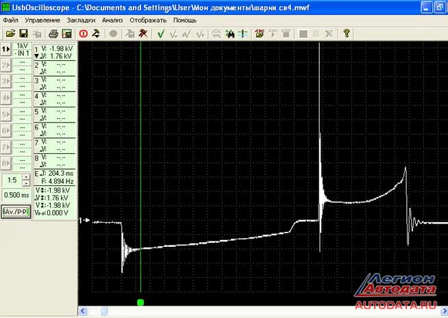This screenshot has width=448, height=318.
Task: Click the second gray checkmark icon
Action: [x=186, y=34]
